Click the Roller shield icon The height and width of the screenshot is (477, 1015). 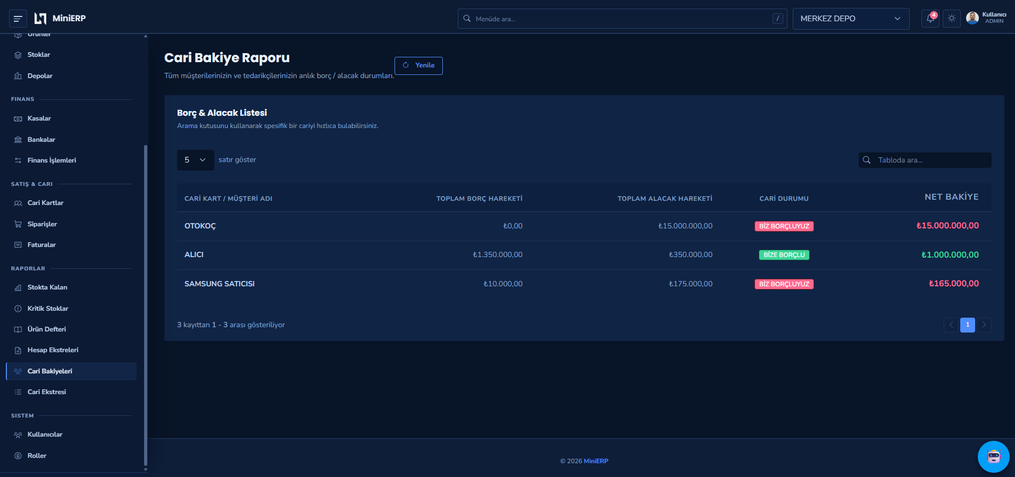pos(18,456)
